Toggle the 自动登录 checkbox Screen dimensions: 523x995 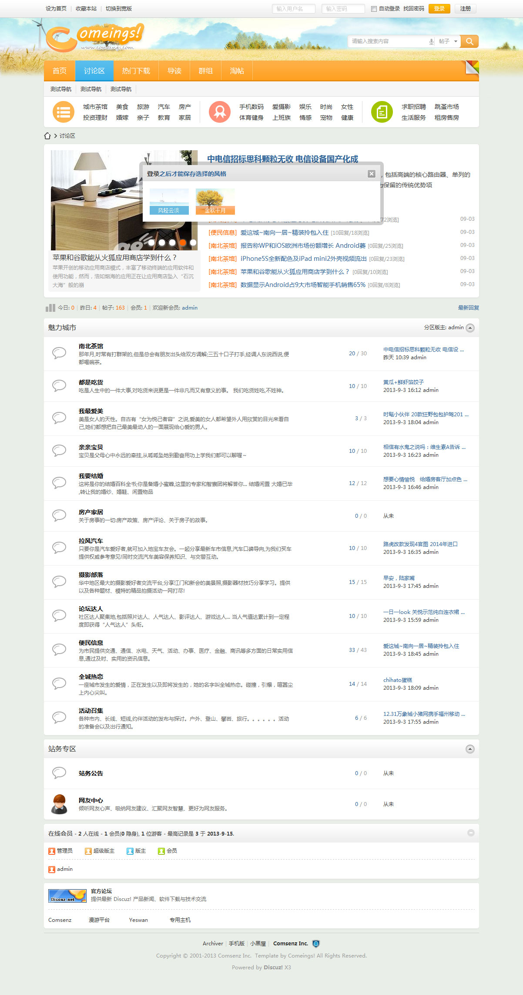point(374,9)
